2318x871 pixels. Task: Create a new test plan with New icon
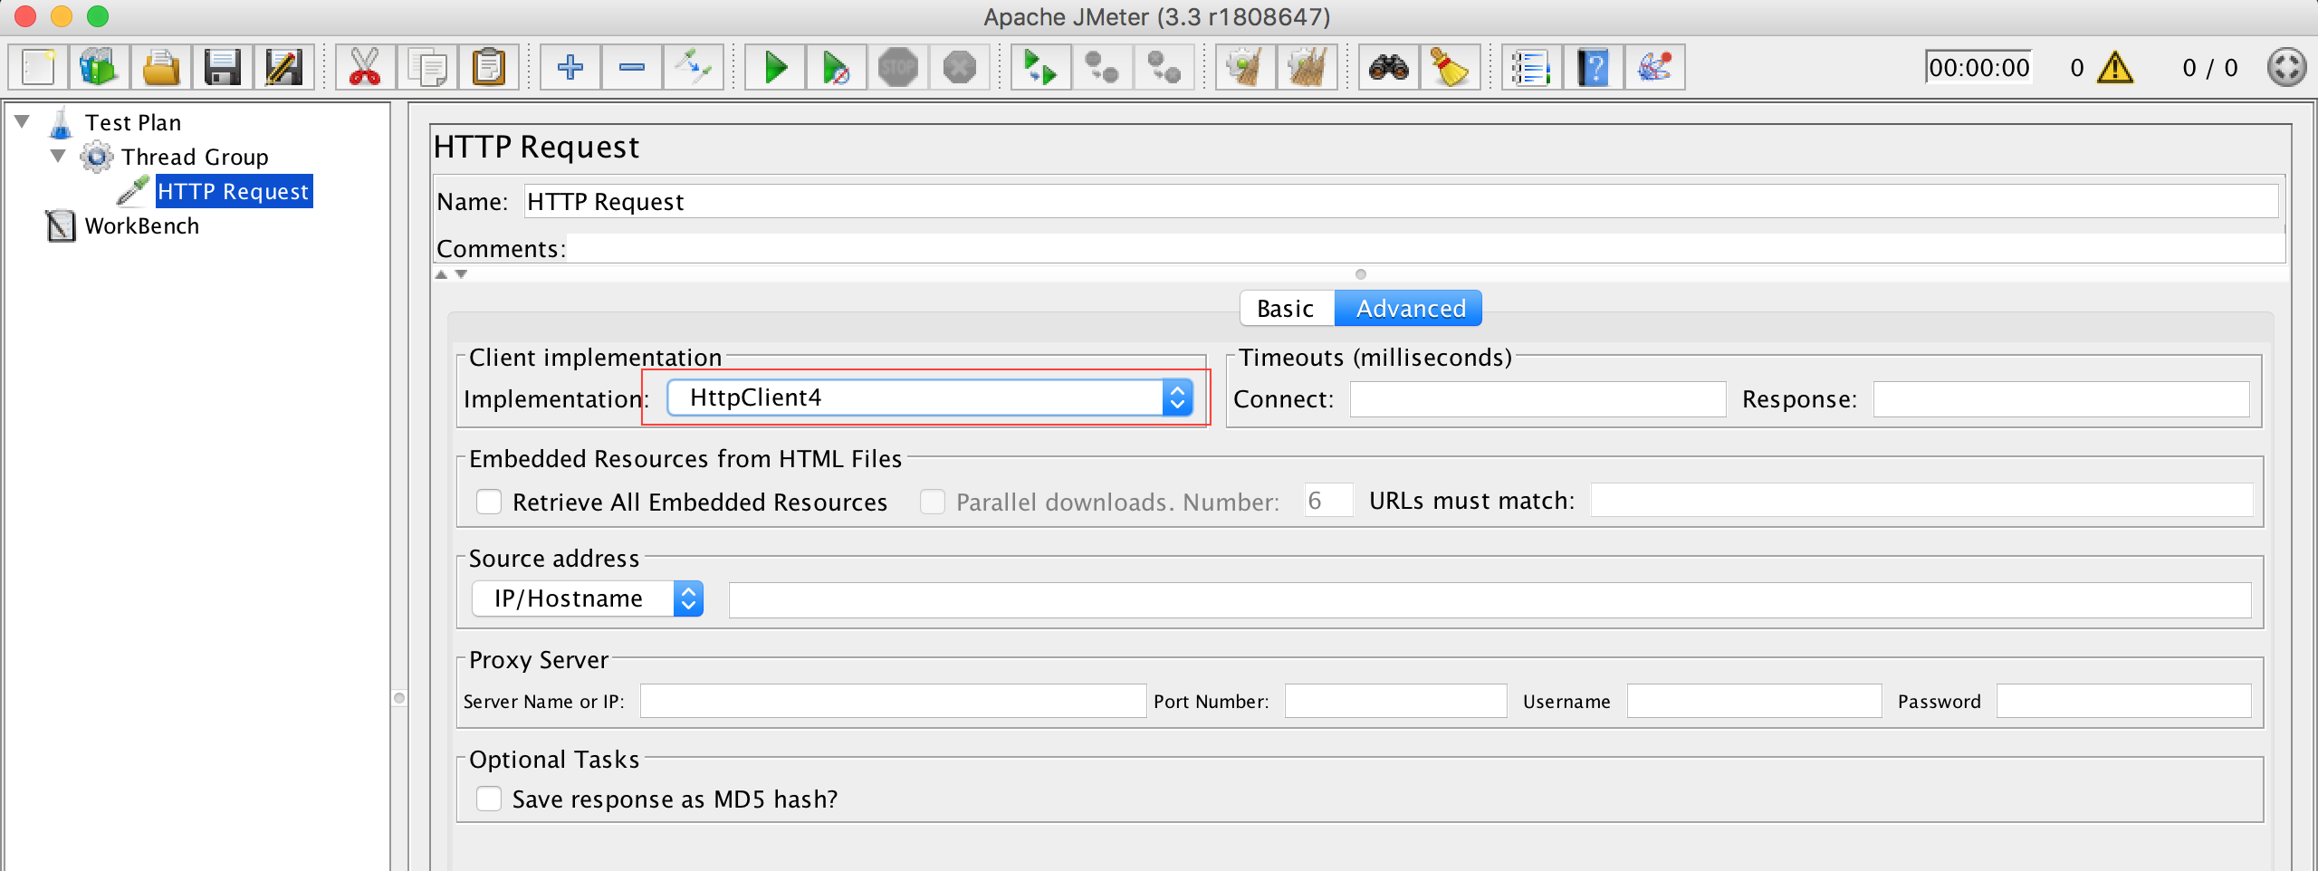(x=39, y=67)
